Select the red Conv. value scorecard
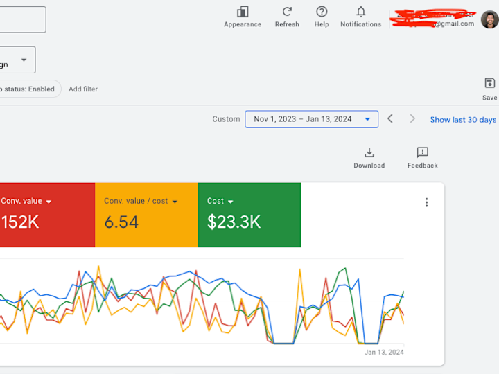This screenshot has width=499, height=374. 47,215
